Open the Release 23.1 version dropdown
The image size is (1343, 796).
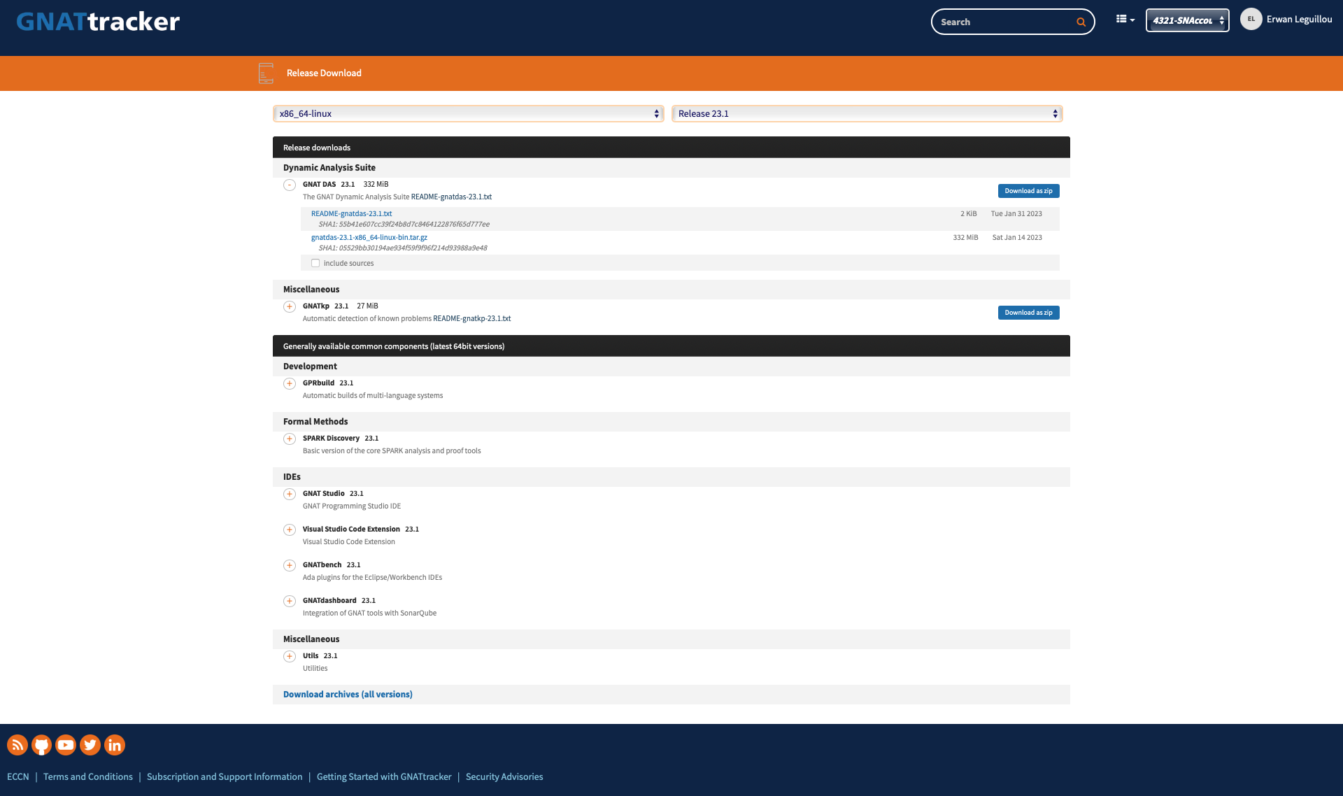[x=867, y=113]
